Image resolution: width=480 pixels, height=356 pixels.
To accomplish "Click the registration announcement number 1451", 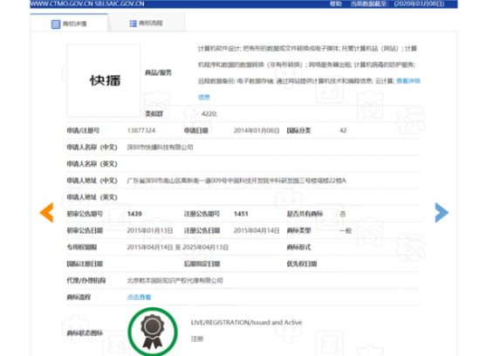I will [241, 214].
